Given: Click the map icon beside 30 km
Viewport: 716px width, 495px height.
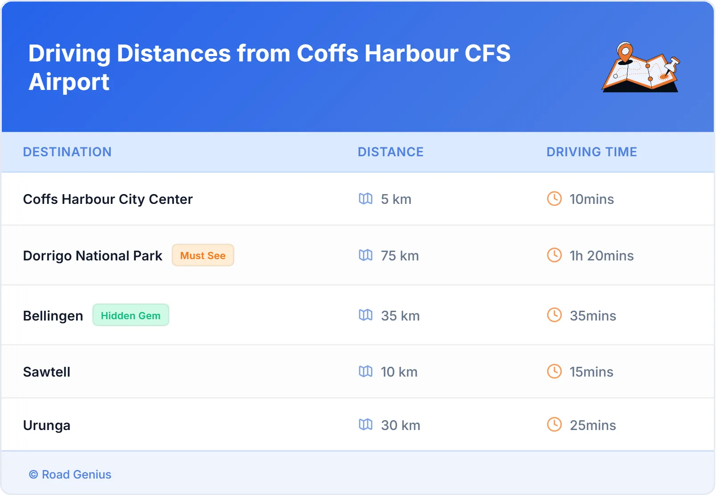Looking at the screenshot, I should pyautogui.click(x=366, y=425).
